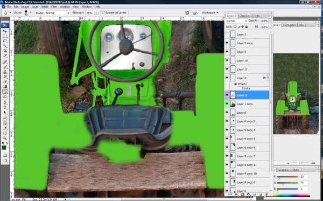
Task: Select the Magic Wand tool
Action: (5, 46)
